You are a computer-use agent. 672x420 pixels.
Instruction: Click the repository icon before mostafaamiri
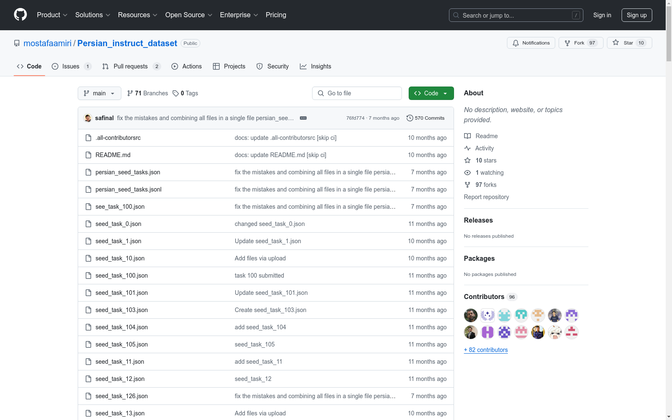[x=17, y=43]
